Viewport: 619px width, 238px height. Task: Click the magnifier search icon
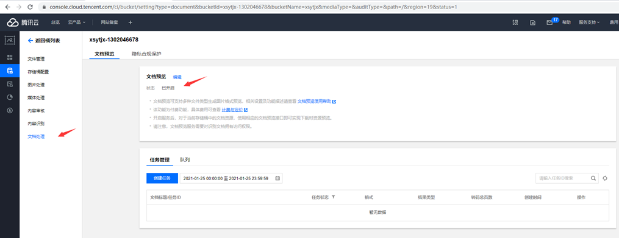(593, 178)
